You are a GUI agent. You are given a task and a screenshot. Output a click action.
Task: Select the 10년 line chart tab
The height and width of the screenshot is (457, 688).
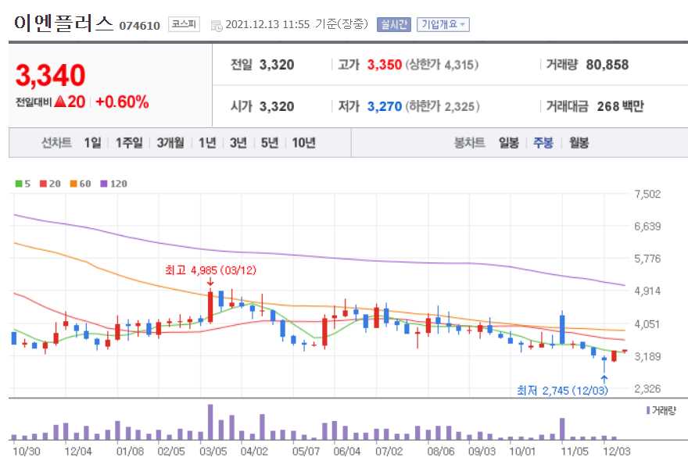pos(303,142)
